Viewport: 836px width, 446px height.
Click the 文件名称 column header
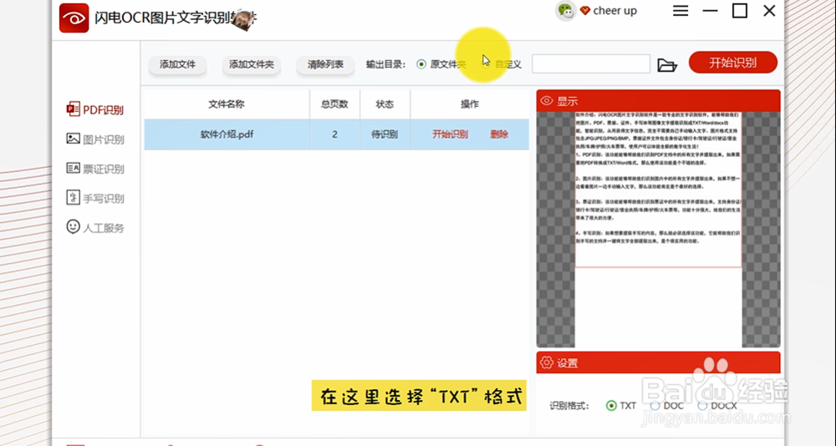tap(227, 104)
